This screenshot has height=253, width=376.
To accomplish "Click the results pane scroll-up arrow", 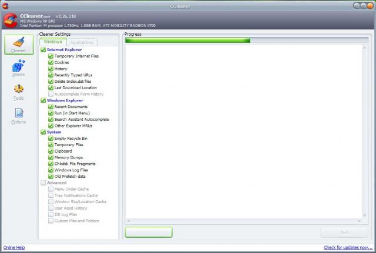I will click(x=365, y=48).
